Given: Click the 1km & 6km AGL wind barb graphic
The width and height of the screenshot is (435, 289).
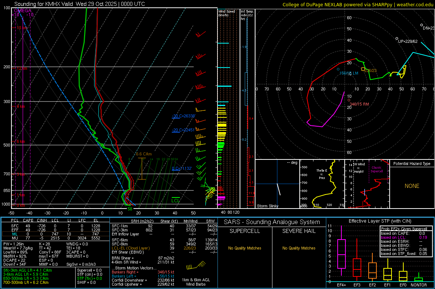Looking at the screenshot, I should (196, 266).
